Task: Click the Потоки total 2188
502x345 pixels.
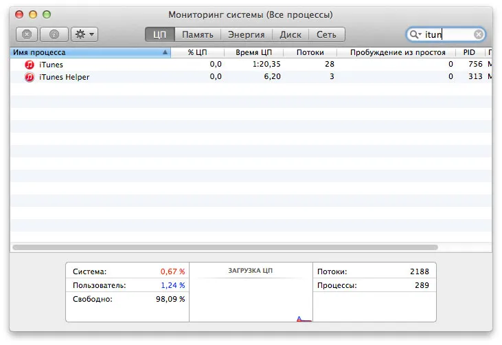Action: [x=420, y=271]
